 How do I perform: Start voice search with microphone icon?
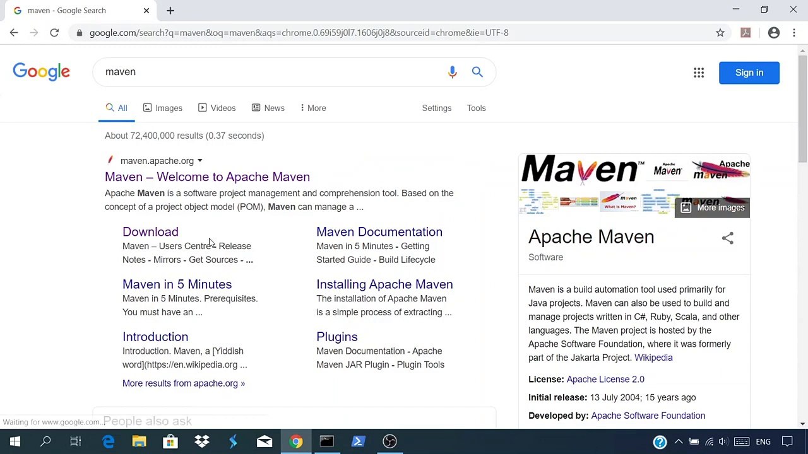pyautogui.click(x=452, y=72)
